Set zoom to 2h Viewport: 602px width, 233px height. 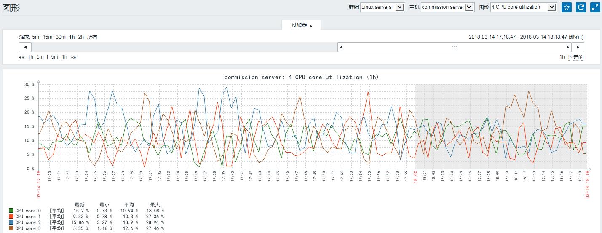[x=81, y=37]
